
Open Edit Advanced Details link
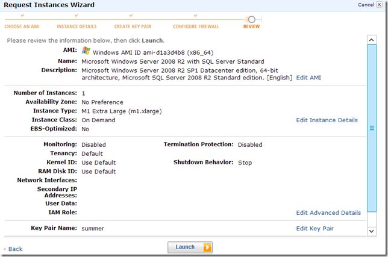click(328, 213)
